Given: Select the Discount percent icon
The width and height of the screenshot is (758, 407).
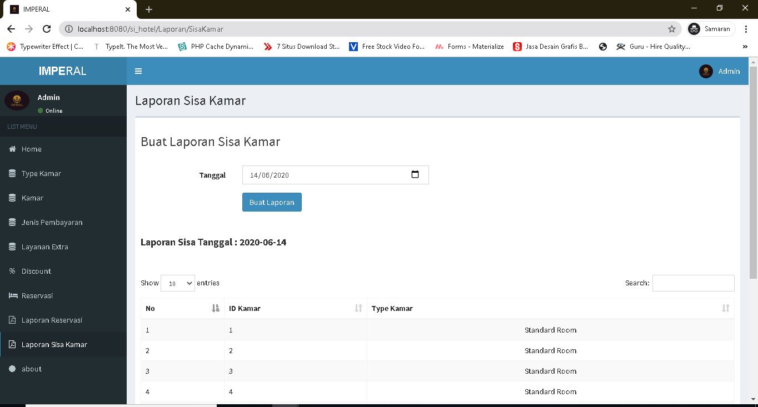Looking at the screenshot, I should pos(12,271).
